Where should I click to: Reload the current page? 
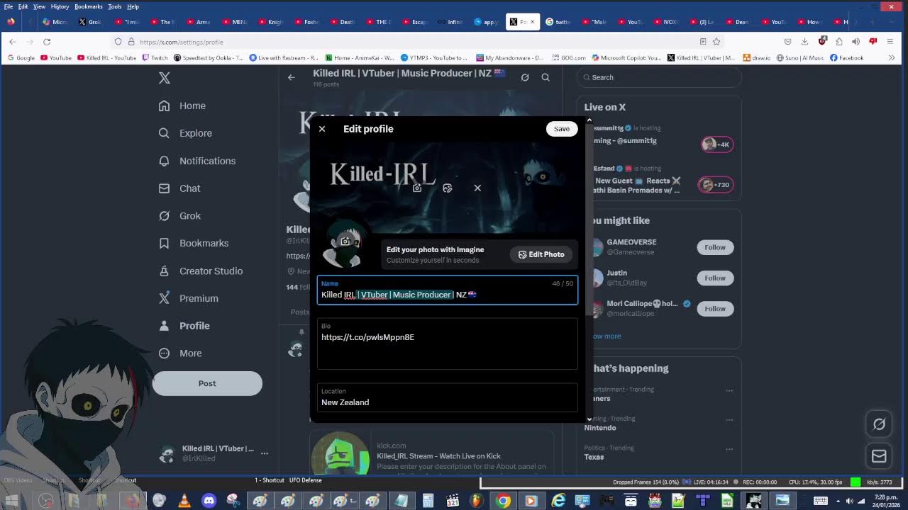47,42
